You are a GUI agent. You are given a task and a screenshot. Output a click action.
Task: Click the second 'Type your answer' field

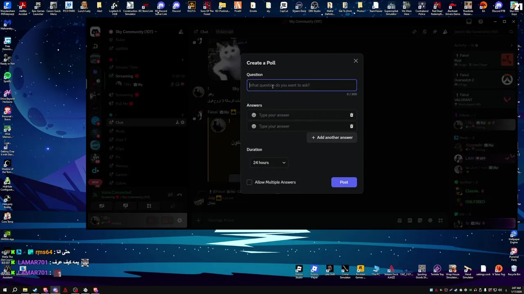click(303, 126)
